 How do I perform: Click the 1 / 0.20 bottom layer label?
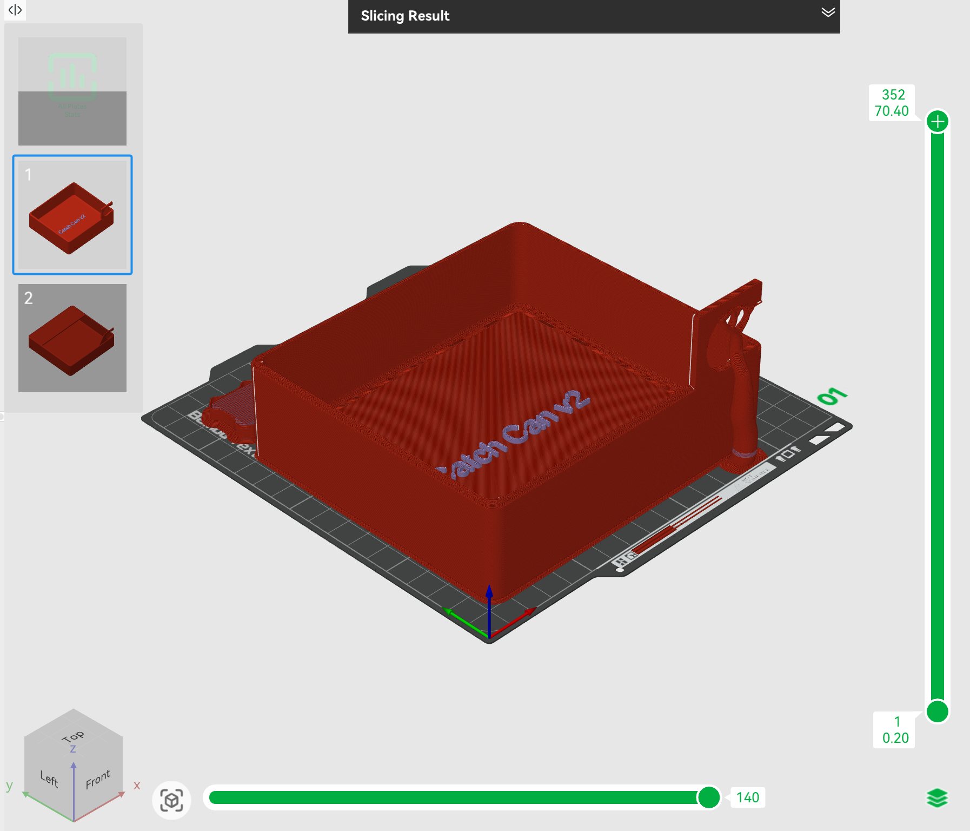click(895, 730)
